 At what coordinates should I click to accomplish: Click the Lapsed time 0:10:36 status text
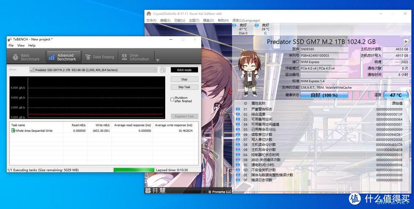tap(172, 170)
